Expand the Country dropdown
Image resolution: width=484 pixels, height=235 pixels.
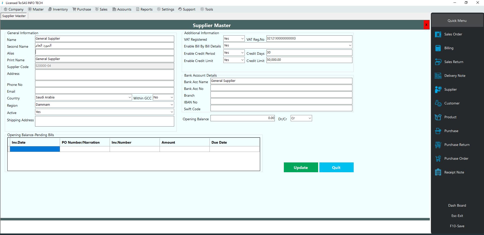pos(130,97)
